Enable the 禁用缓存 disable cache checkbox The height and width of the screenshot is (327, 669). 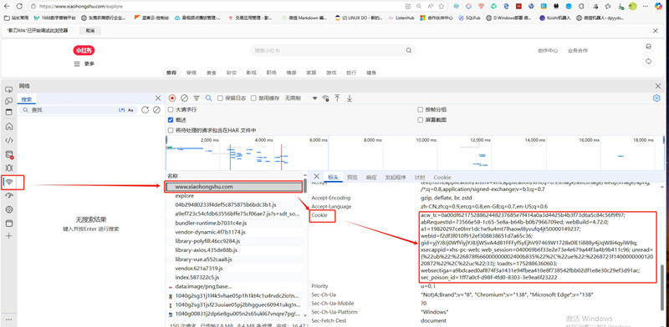pyautogui.click(x=253, y=98)
